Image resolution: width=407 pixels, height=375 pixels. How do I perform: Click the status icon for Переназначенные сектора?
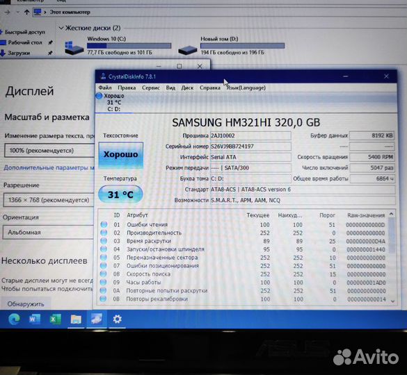click(x=104, y=258)
